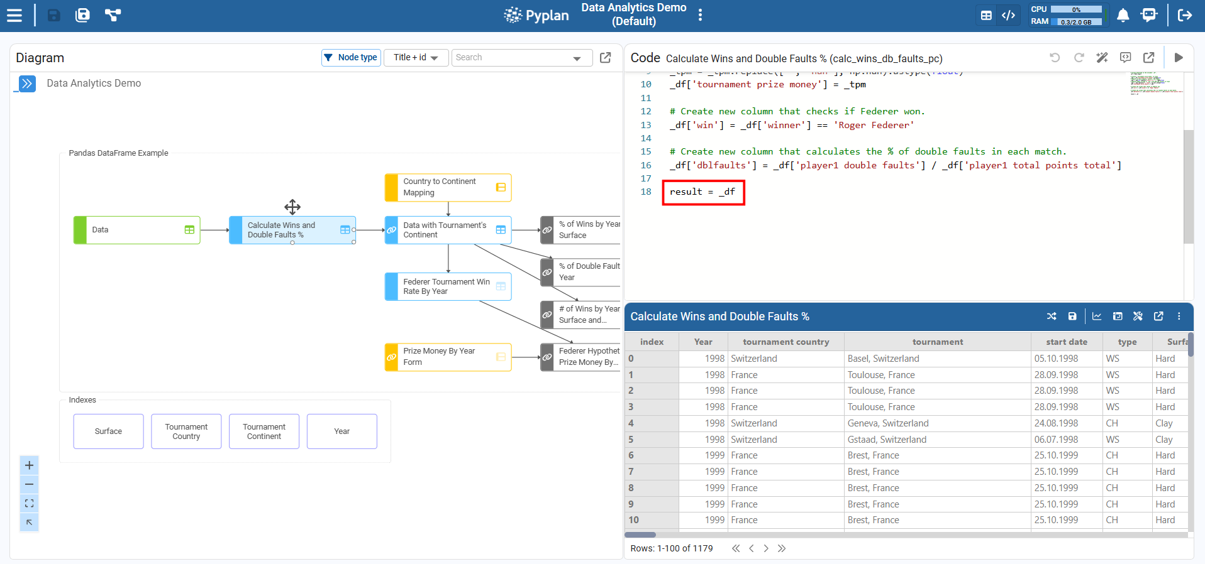Expand the diagram Search combo box
1205x564 pixels.
click(577, 58)
